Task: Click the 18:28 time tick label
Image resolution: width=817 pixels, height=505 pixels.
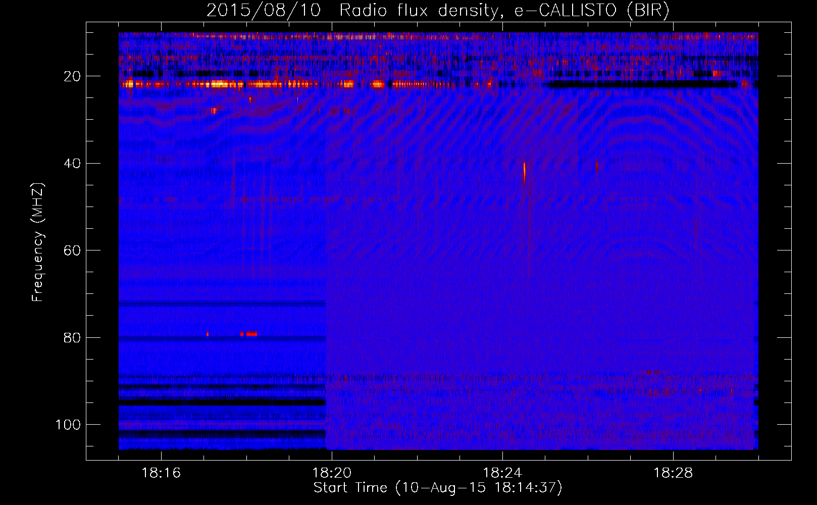Action: (673, 473)
